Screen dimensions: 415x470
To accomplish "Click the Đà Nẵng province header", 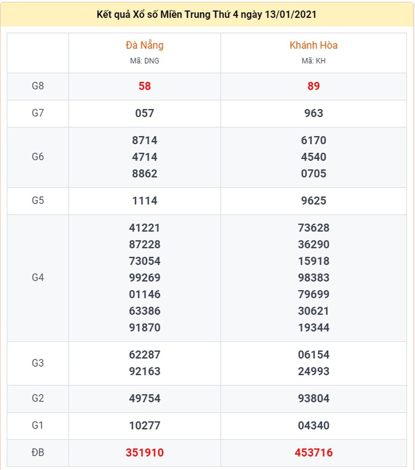I will [x=144, y=45].
